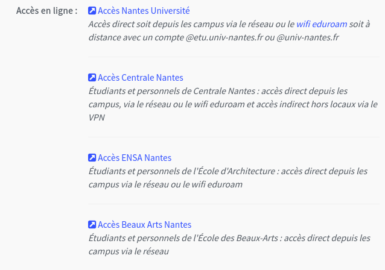Click the separator line below Nantes Université section
The height and width of the screenshot is (270, 385).
coord(234,57)
